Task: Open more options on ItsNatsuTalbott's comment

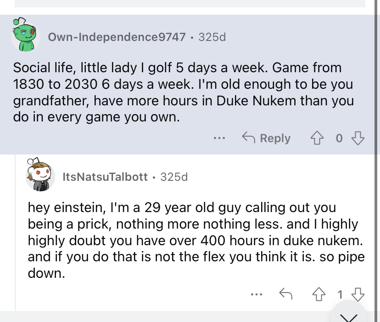Action: pos(257,294)
